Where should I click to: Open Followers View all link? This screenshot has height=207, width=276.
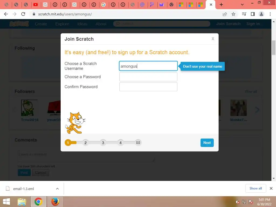(x=251, y=92)
